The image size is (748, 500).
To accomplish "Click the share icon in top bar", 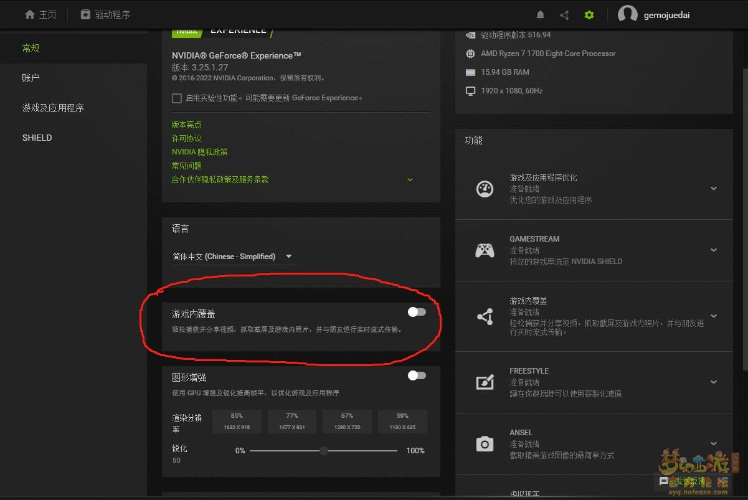I will tap(564, 15).
